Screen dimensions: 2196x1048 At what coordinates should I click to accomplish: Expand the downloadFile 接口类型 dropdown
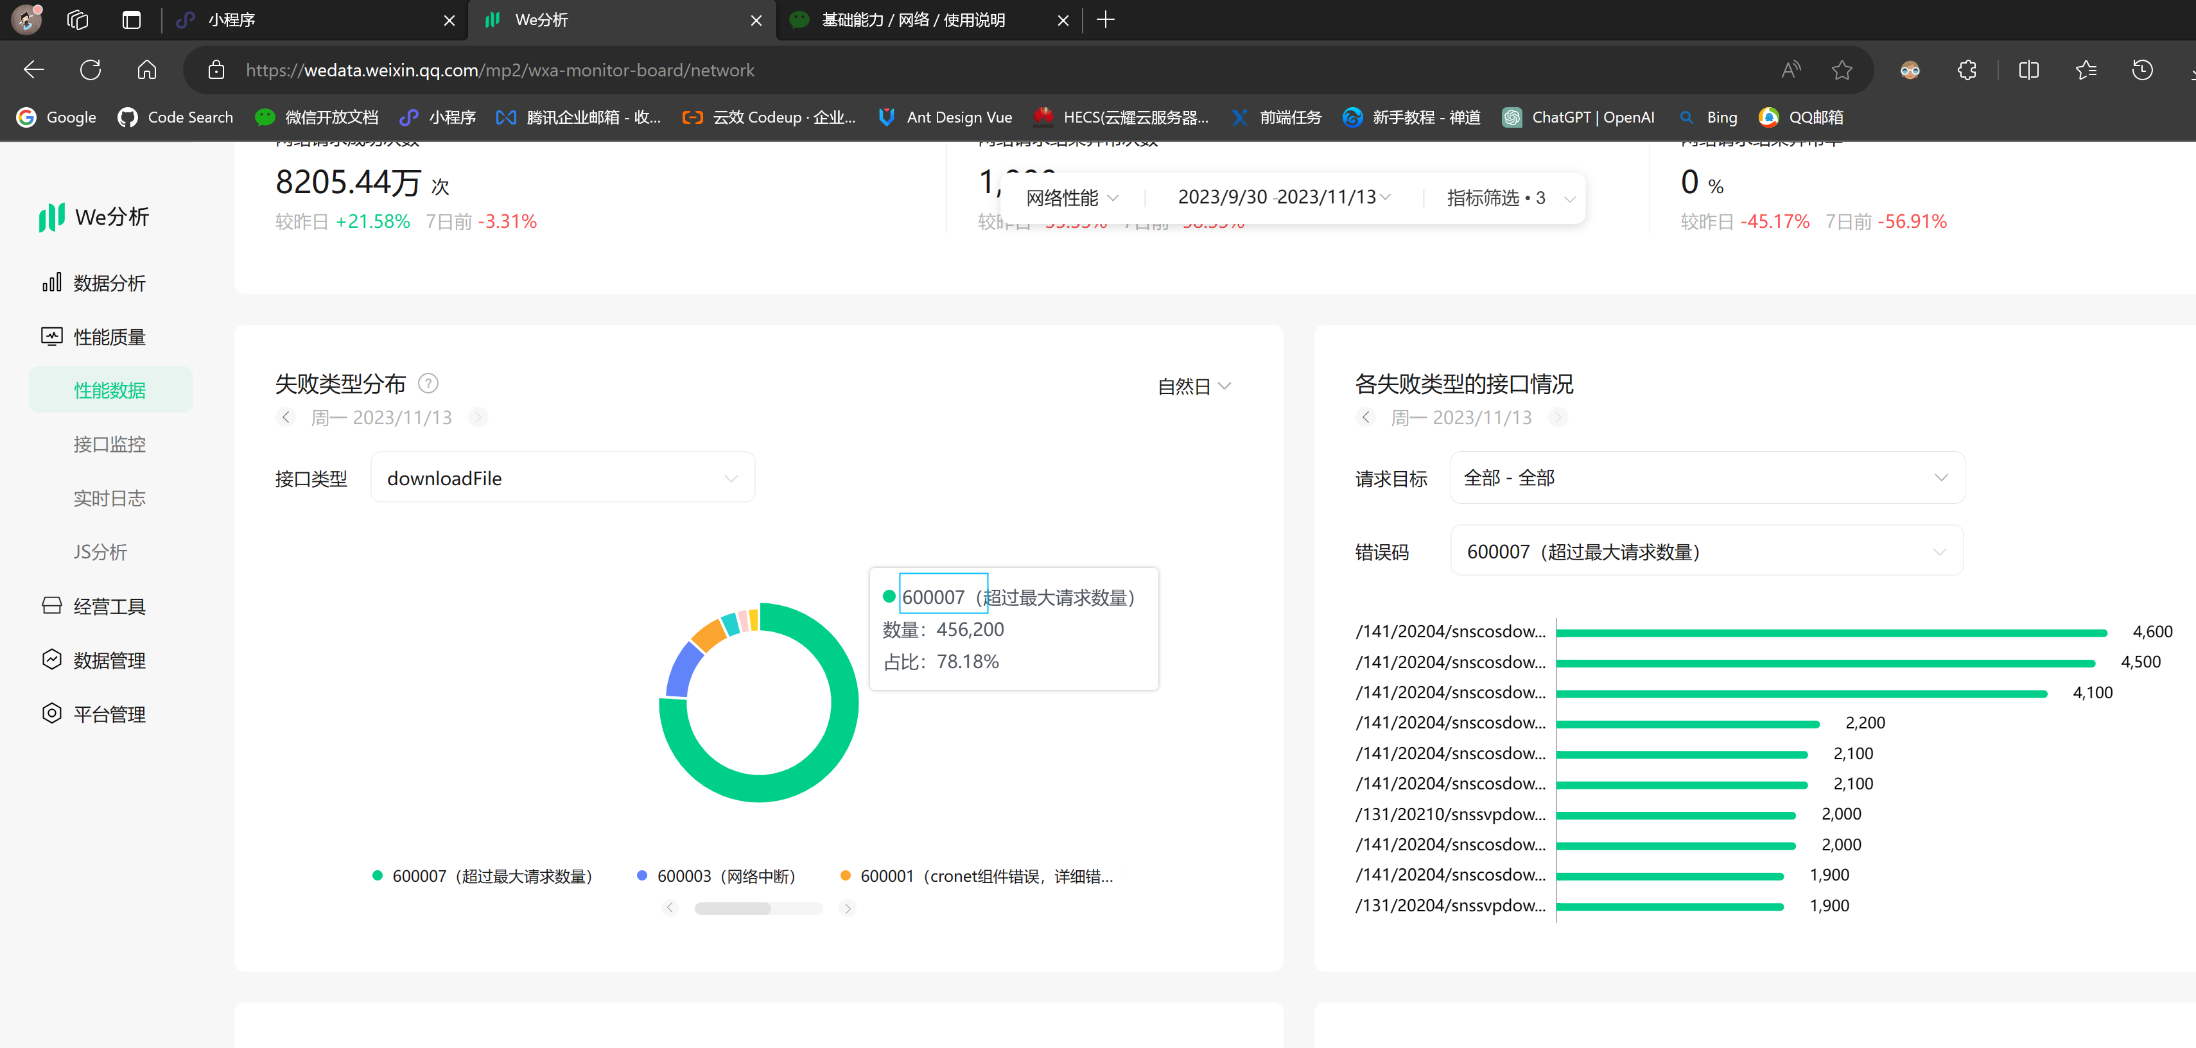(562, 478)
